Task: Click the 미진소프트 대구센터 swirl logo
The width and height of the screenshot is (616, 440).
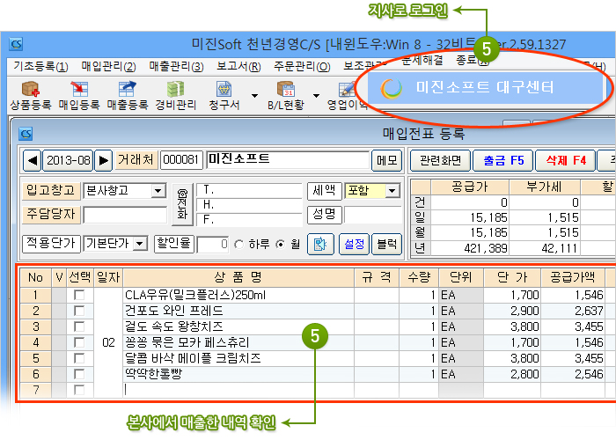Action: [391, 88]
